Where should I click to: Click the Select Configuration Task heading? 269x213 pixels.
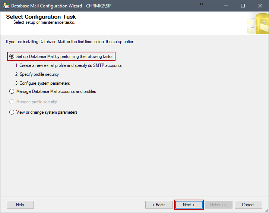click(x=41, y=17)
